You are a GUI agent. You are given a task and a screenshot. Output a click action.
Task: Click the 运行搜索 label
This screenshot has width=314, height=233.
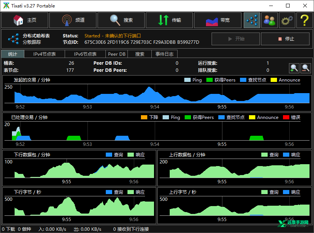[x=208, y=63]
